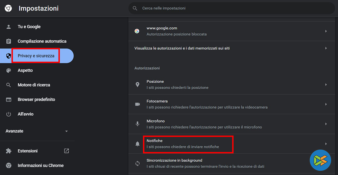The height and width of the screenshot is (175, 338).
Task: Go to Motore di ricerca settings
Action: (34, 85)
